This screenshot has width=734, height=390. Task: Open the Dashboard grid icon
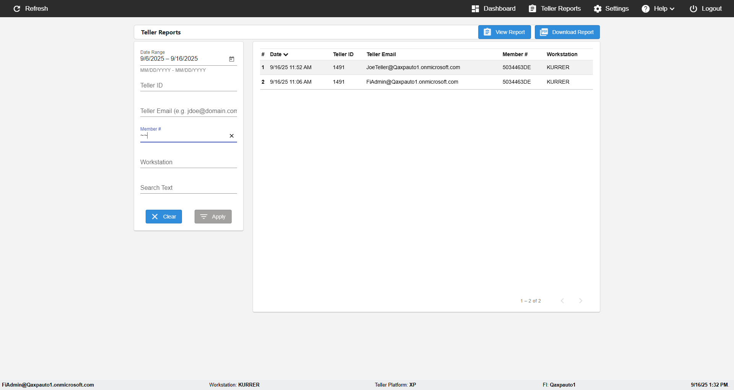tap(475, 9)
